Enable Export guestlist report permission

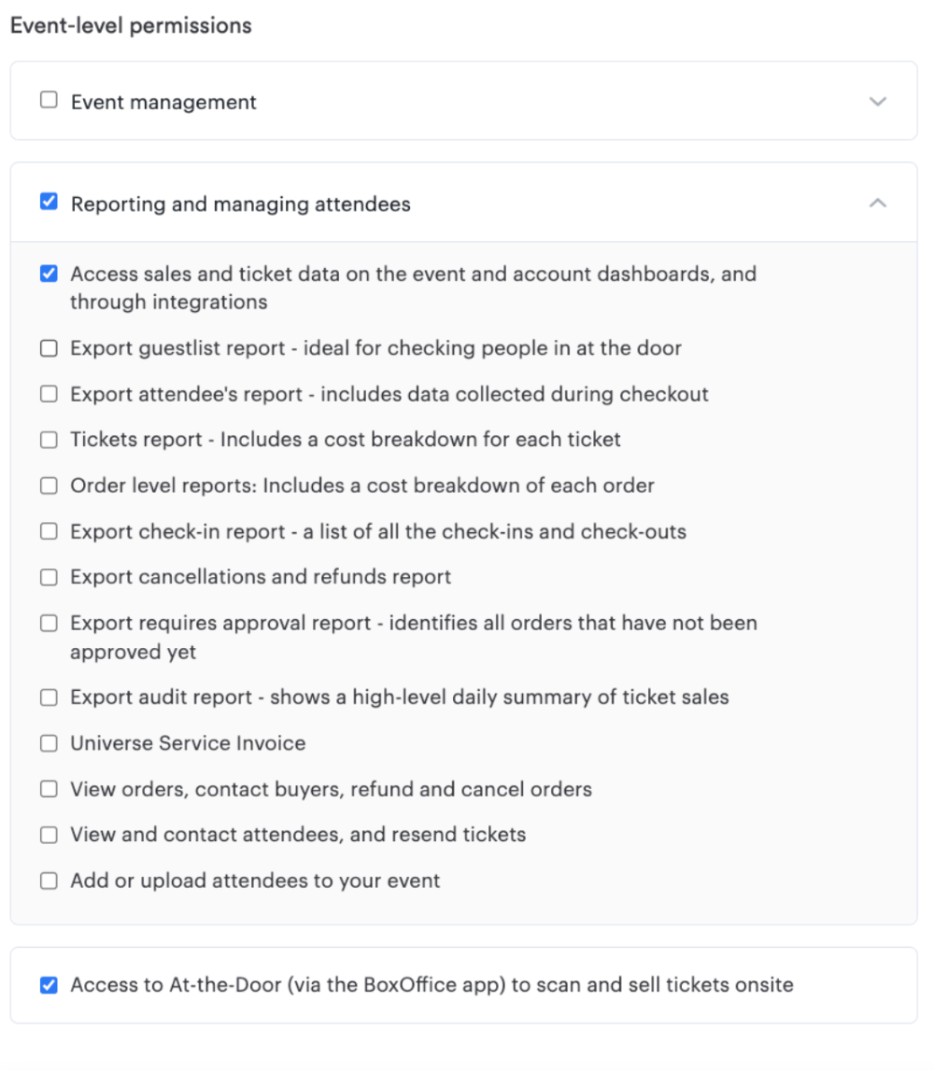49,348
